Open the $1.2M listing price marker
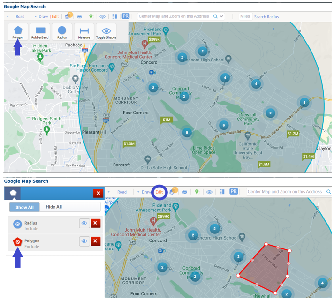 pos(293,134)
